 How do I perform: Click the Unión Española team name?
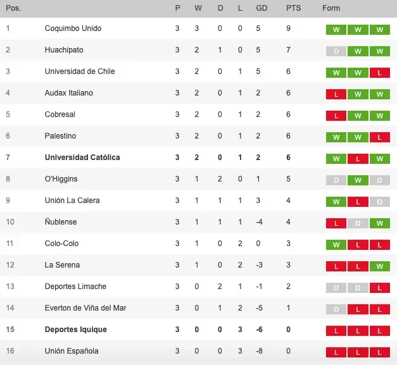72,351
